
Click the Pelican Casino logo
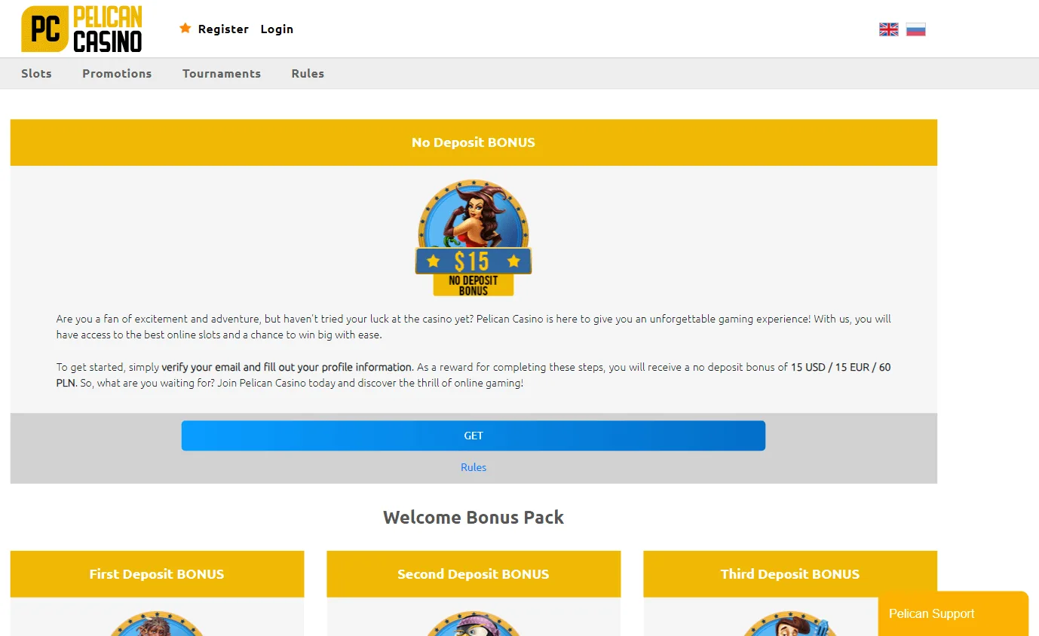point(81,29)
